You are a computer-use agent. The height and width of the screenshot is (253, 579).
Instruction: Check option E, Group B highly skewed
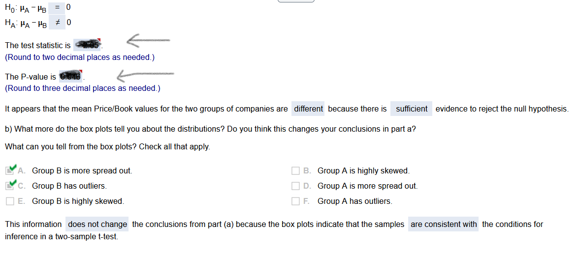[10, 201]
